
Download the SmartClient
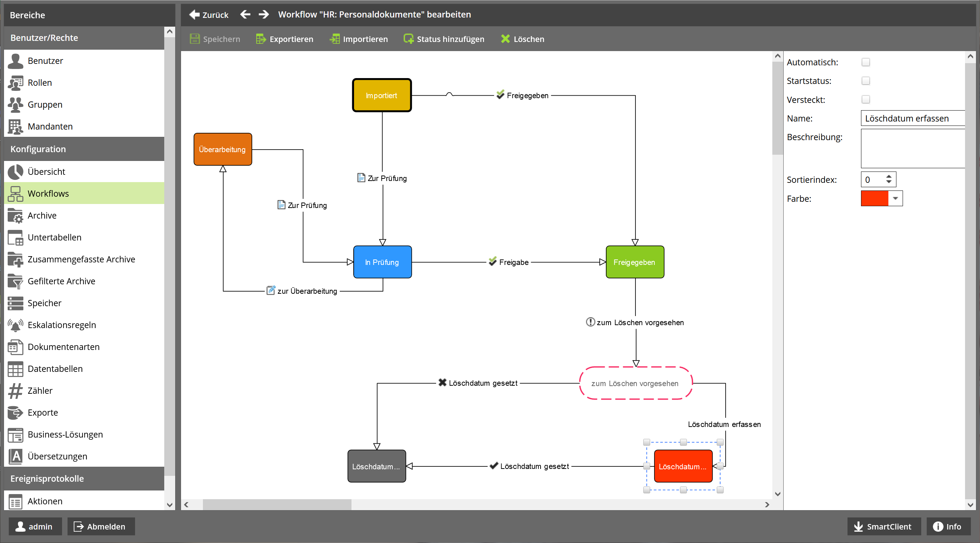(x=884, y=527)
